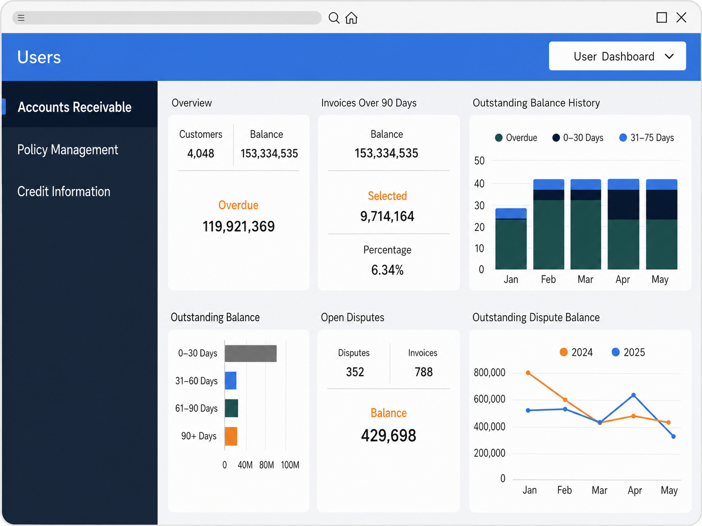Click the Mar bar in Outstanding Balance History

coord(586,224)
